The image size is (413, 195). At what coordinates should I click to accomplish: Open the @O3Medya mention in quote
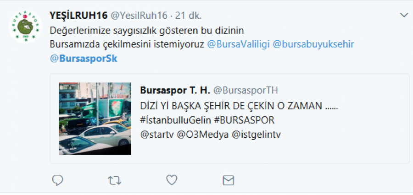[203, 135]
